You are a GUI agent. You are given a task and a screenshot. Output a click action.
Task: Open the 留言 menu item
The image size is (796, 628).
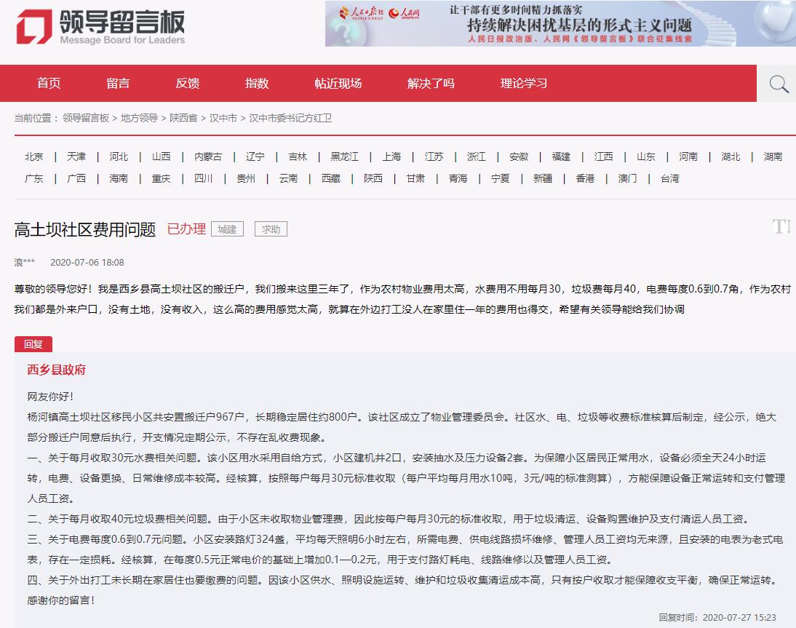[x=119, y=83]
